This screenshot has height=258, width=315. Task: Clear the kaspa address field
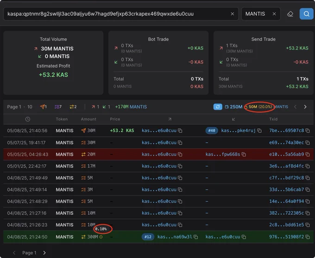233,14
